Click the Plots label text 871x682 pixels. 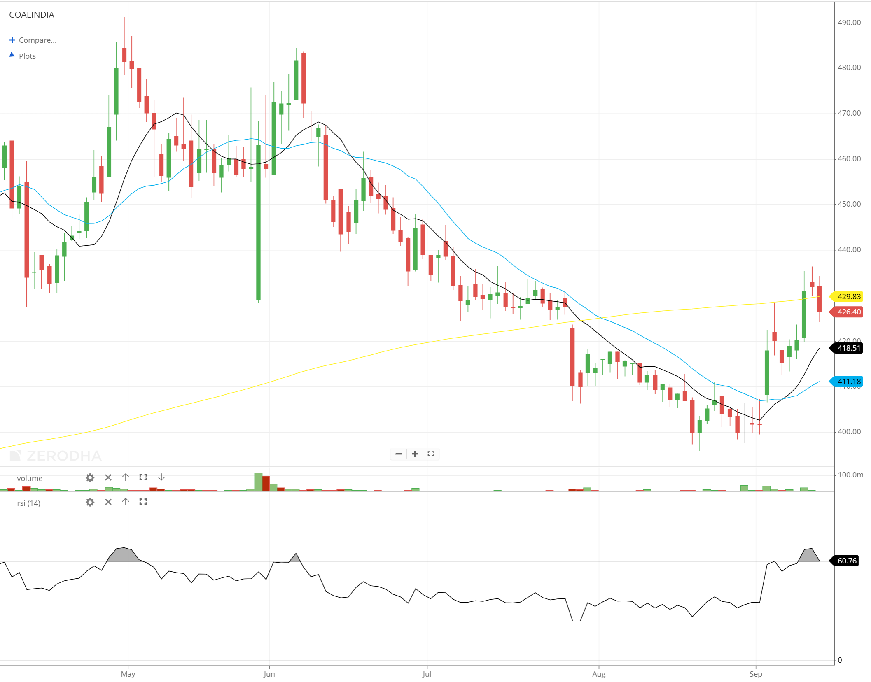(x=27, y=56)
